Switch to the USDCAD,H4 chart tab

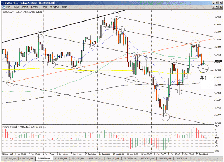click(x=147, y=158)
